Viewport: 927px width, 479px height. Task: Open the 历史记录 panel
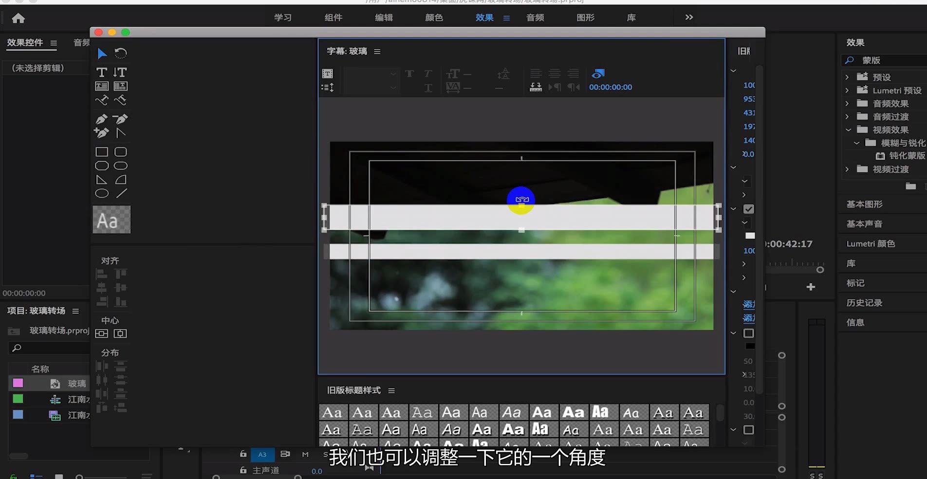click(x=864, y=302)
